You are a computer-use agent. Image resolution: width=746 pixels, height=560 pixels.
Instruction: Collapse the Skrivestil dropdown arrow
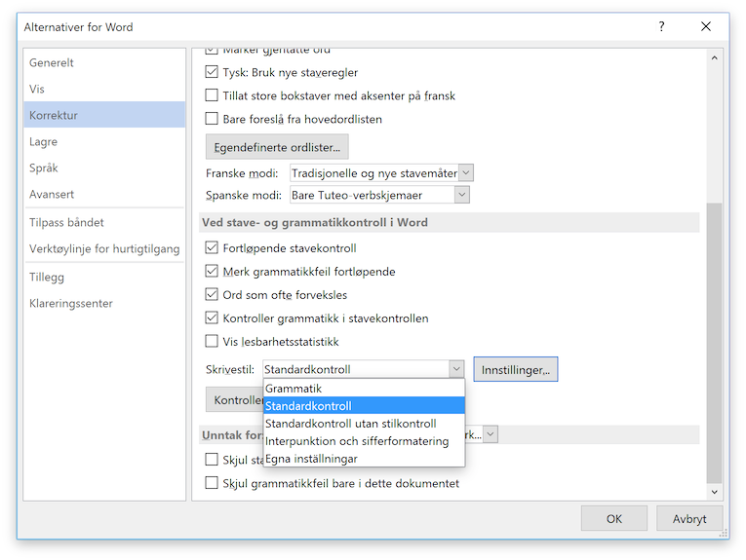coord(455,369)
